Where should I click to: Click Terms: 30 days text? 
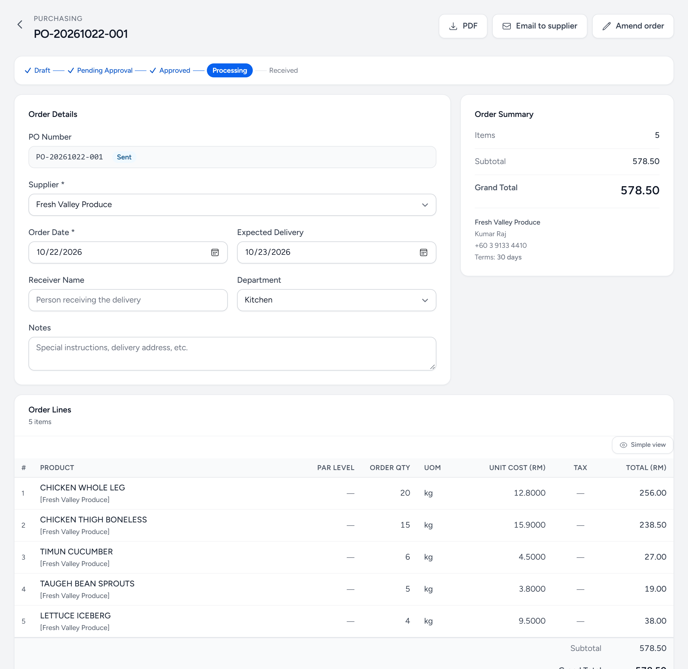(x=498, y=257)
